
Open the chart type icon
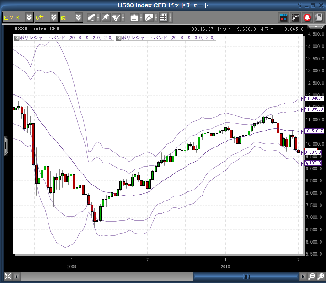coord(149,17)
